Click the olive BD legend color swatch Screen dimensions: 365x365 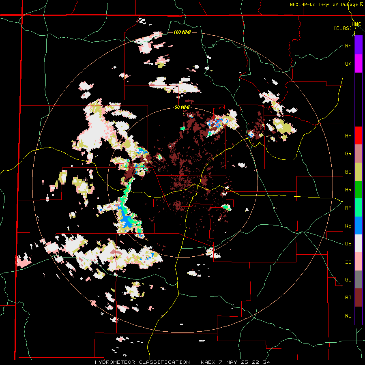tap(358, 172)
